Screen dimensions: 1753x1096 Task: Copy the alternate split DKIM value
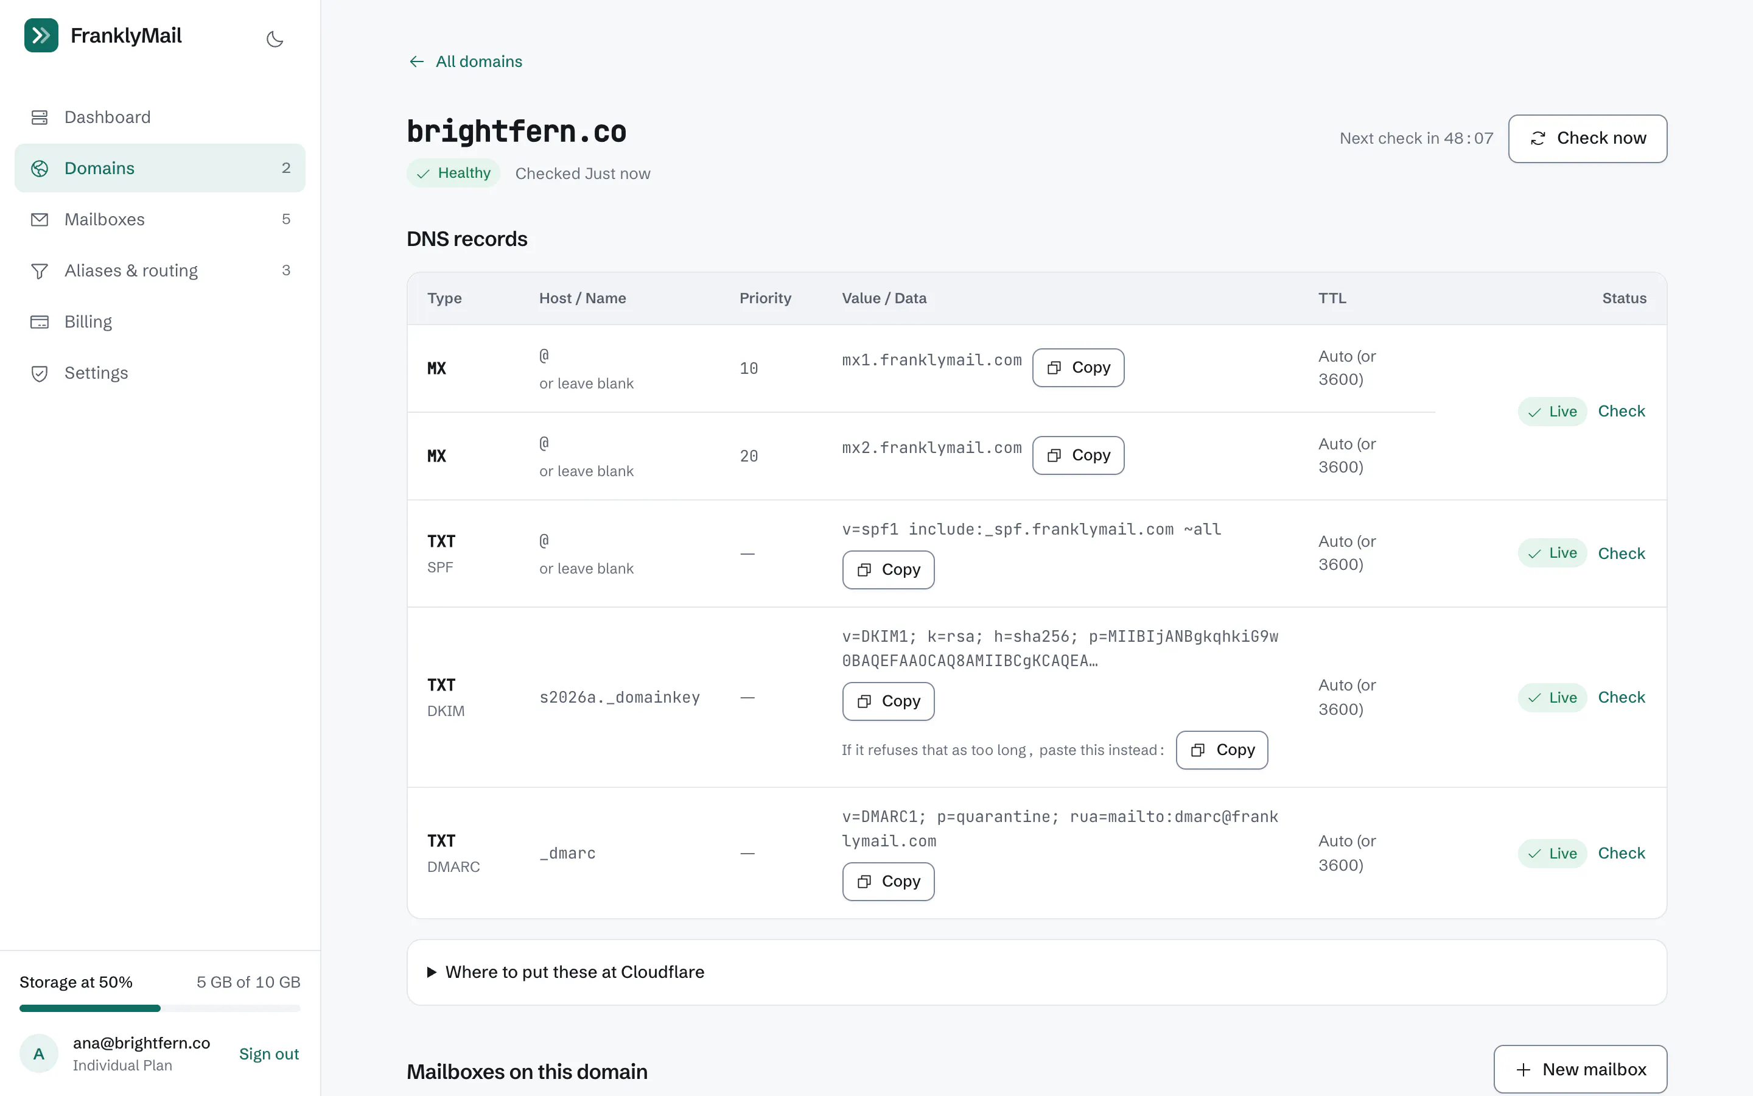click(1222, 750)
